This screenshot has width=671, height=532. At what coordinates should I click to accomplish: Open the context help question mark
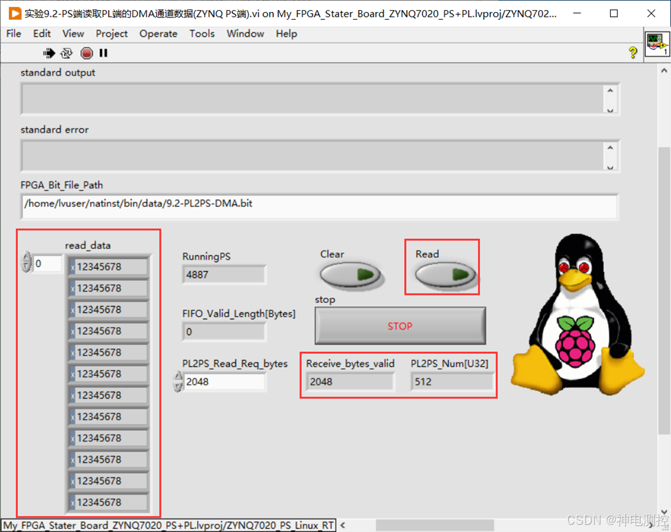(x=633, y=53)
